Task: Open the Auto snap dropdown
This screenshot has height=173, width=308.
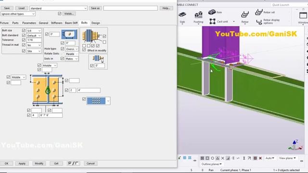Action: point(269,158)
